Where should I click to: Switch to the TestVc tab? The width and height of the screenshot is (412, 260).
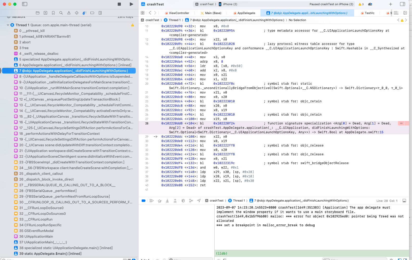367,13
